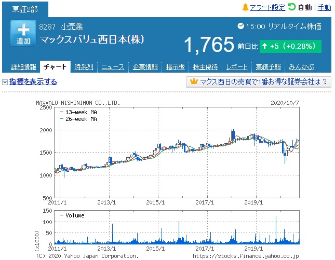
Task: Click the chart title MAXVALU NISHINIHON CO.,LTD.
Action: coord(78,103)
